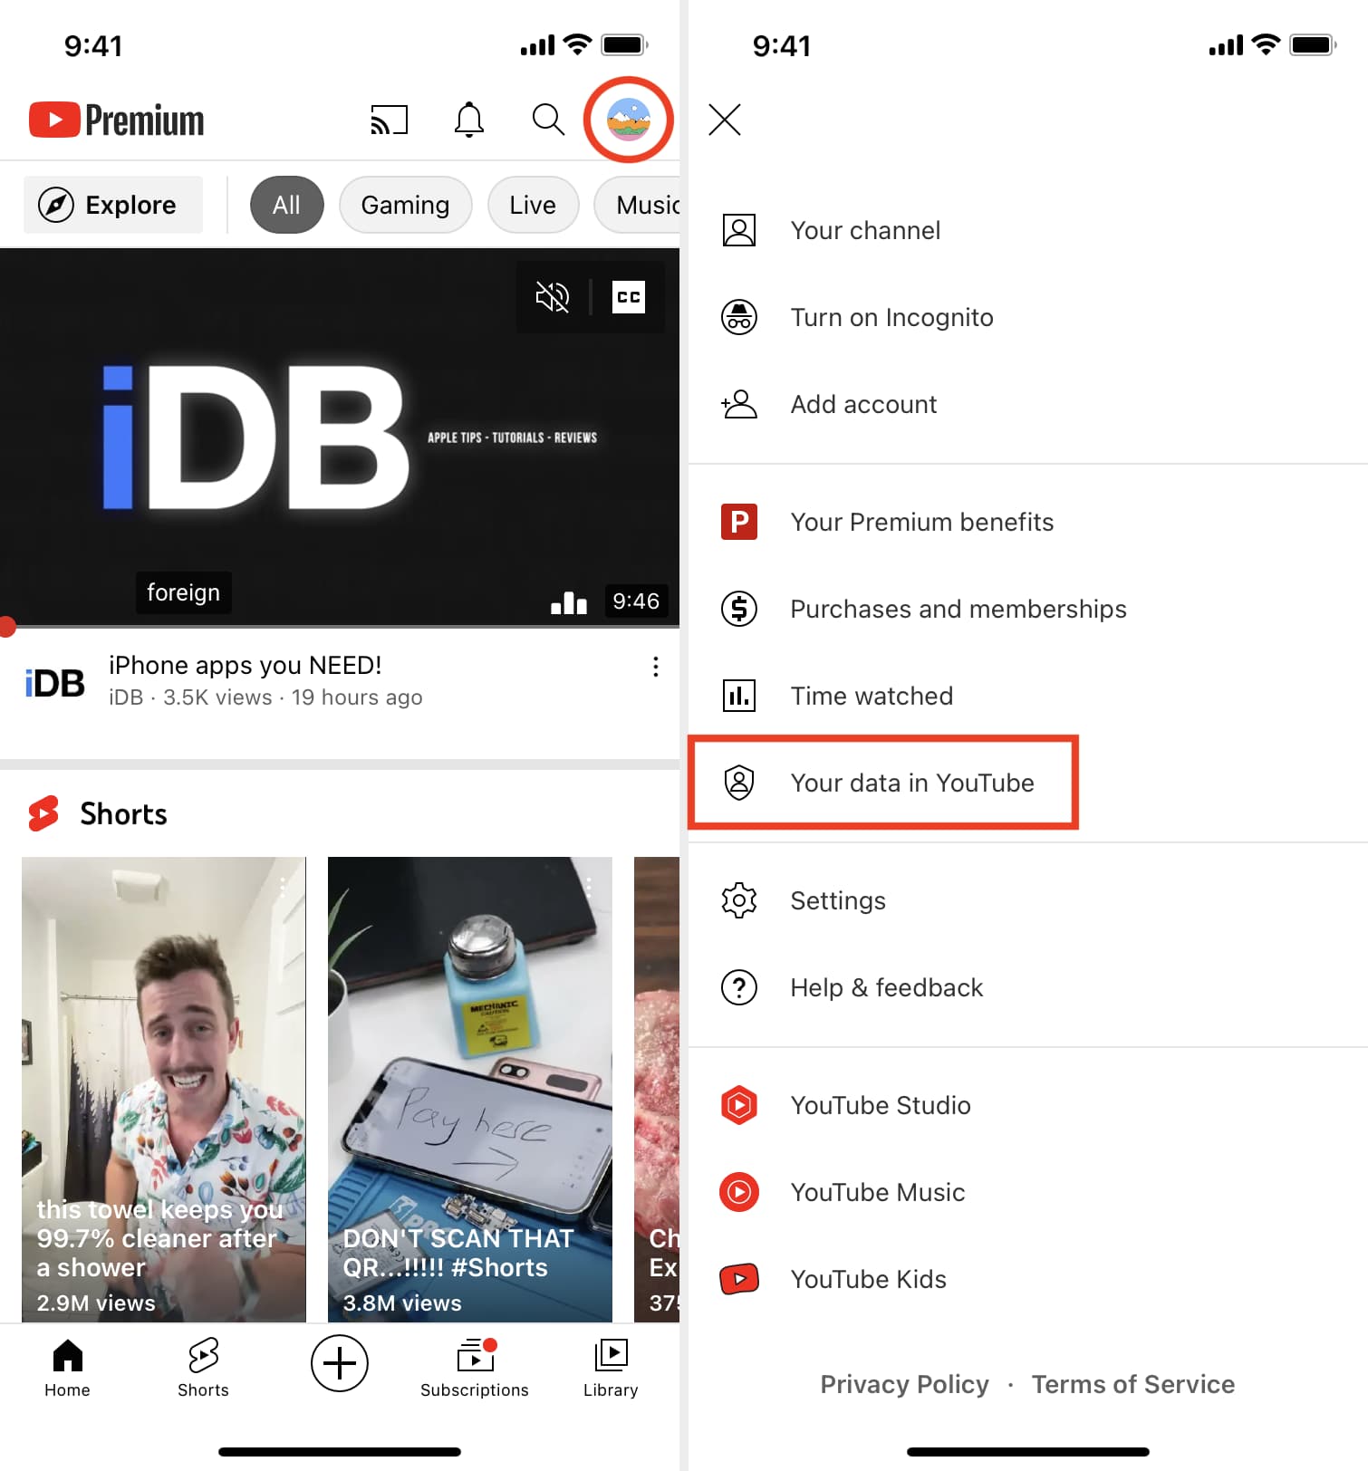1368x1471 pixels.
Task: Open Your data in YouTube
Action: [1028, 783]
